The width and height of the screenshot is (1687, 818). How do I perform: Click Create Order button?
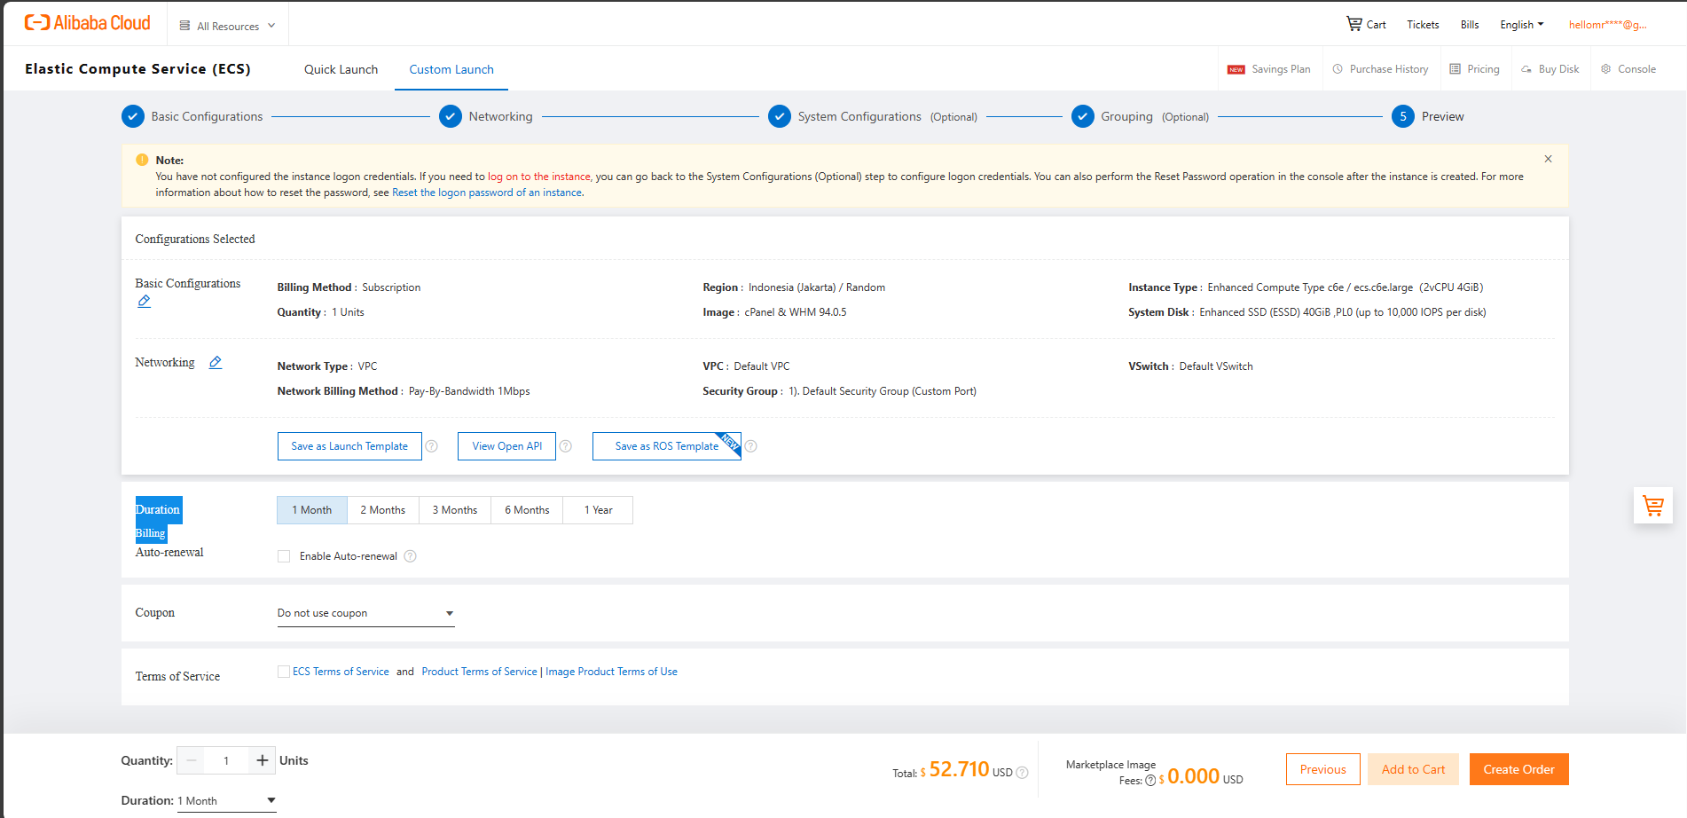pos(1518,769)
